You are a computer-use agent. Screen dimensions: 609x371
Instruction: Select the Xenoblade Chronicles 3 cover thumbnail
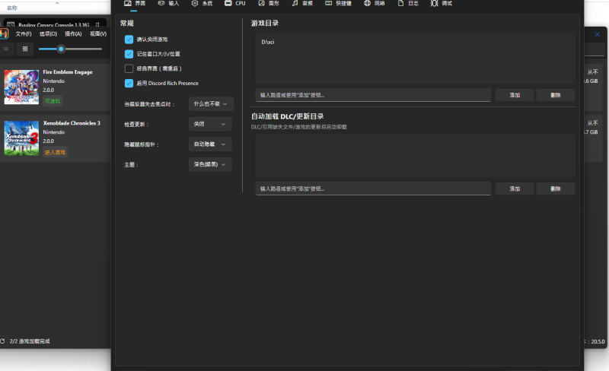(21, 138)
